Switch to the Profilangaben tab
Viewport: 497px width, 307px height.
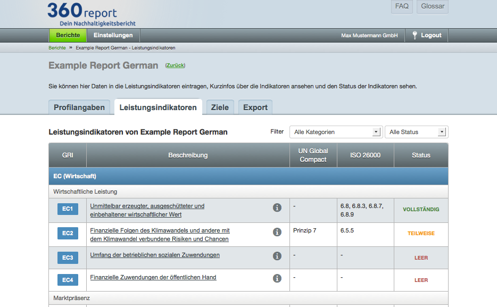coord(79,107)
